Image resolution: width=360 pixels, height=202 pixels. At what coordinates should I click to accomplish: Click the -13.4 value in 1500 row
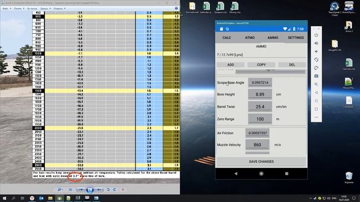(80, 91)
